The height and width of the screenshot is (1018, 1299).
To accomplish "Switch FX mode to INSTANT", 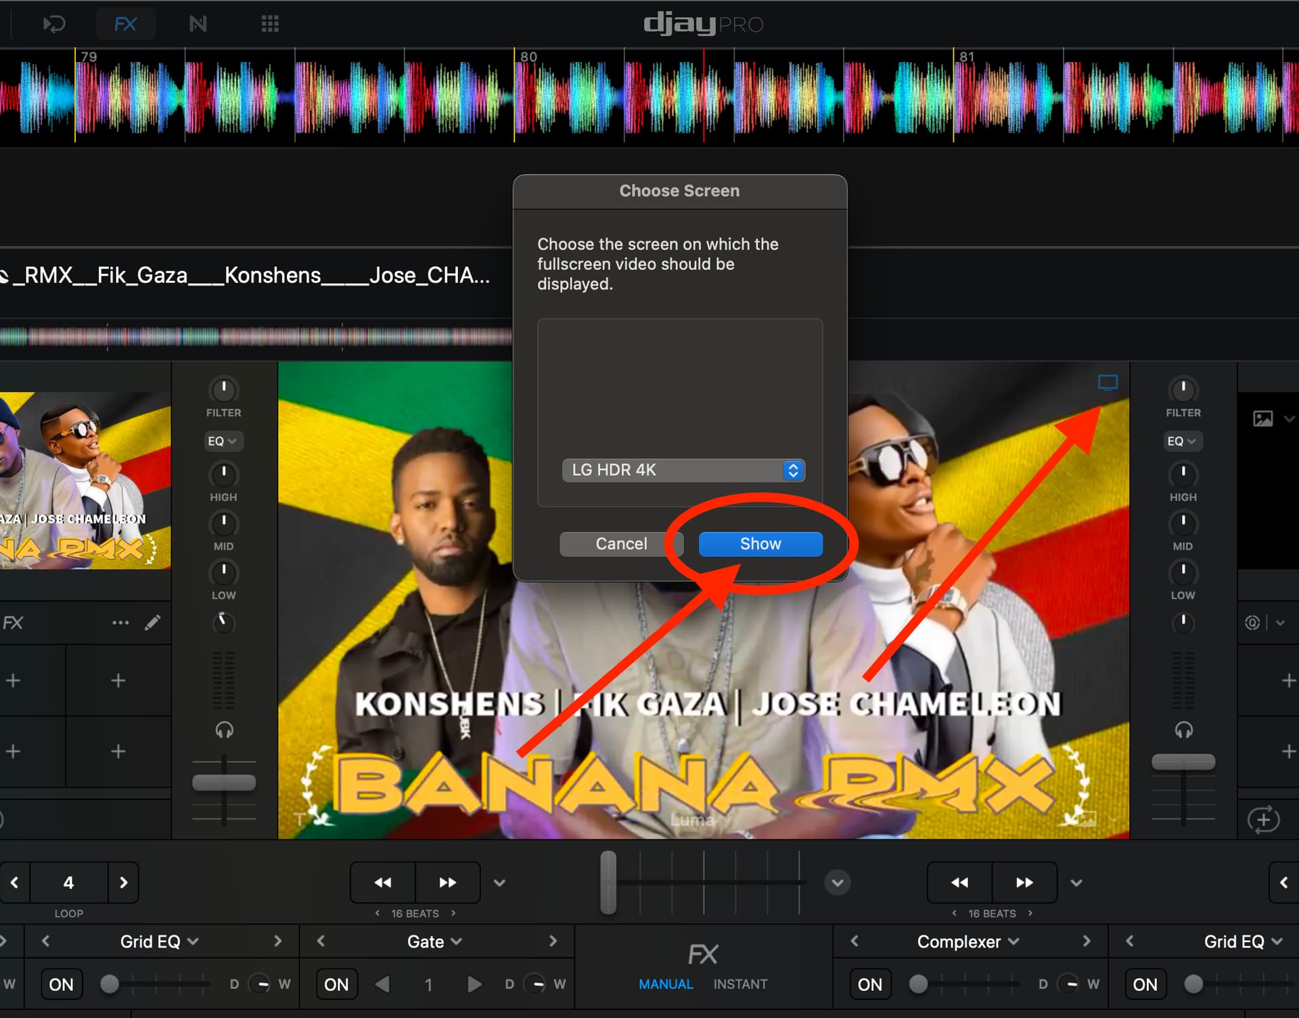I will (x=740, y=984).
